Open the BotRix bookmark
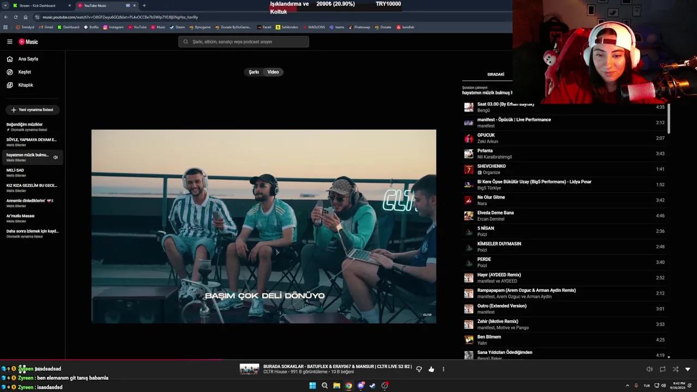Image resolution: width=697 pixels, height=392 pixels. click(x=91, y=27)
